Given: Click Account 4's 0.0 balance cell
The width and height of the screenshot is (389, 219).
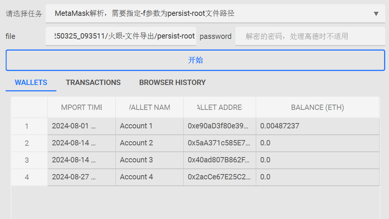Looking at the screenshot, I should tap(318, 177).
